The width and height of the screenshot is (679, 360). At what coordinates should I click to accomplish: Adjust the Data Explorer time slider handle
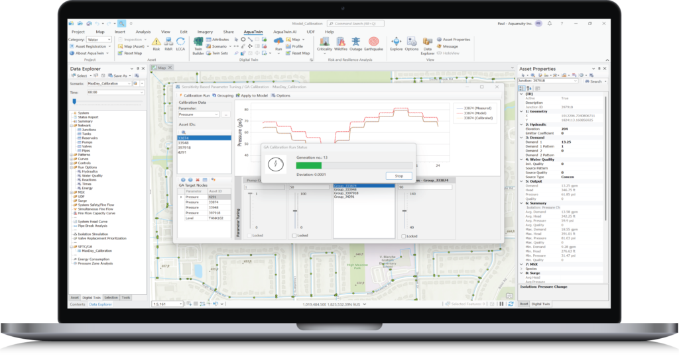coord(74,101)
